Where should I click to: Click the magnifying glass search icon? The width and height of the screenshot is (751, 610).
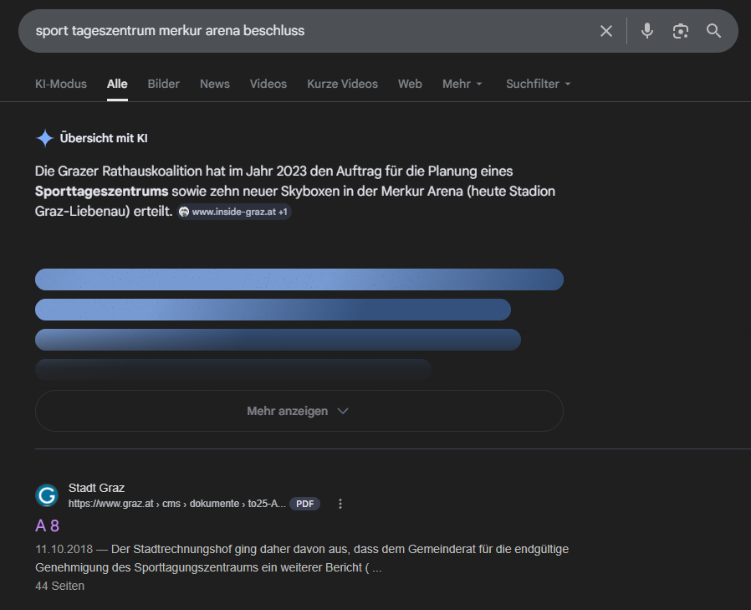point(713,31)
